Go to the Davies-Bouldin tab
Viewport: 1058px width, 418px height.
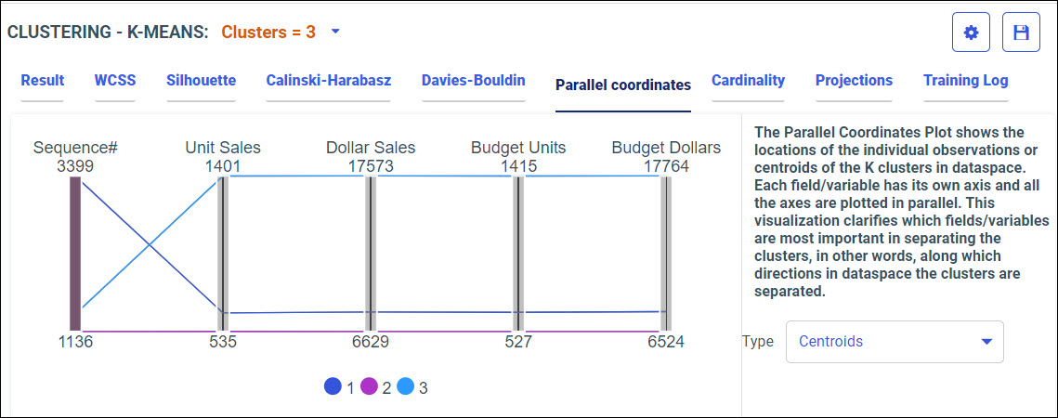point(473,81)
